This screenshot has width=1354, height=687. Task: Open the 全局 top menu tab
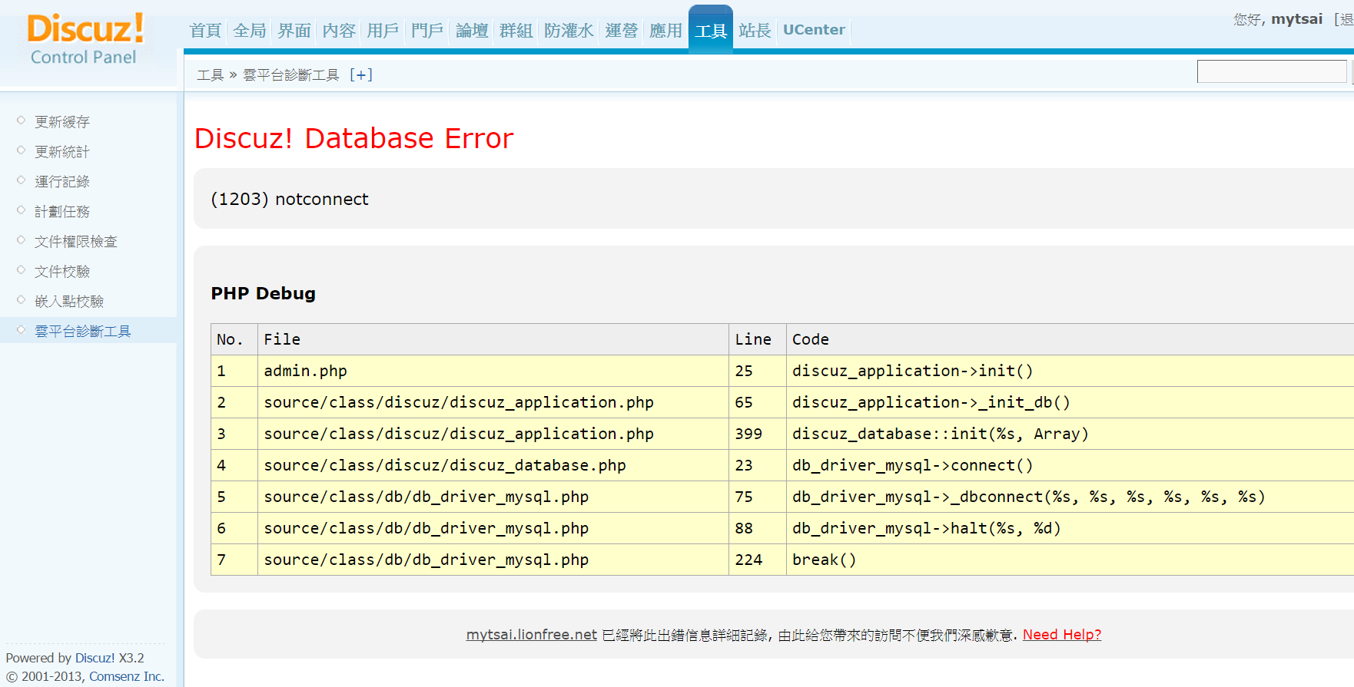click(250, 31)
